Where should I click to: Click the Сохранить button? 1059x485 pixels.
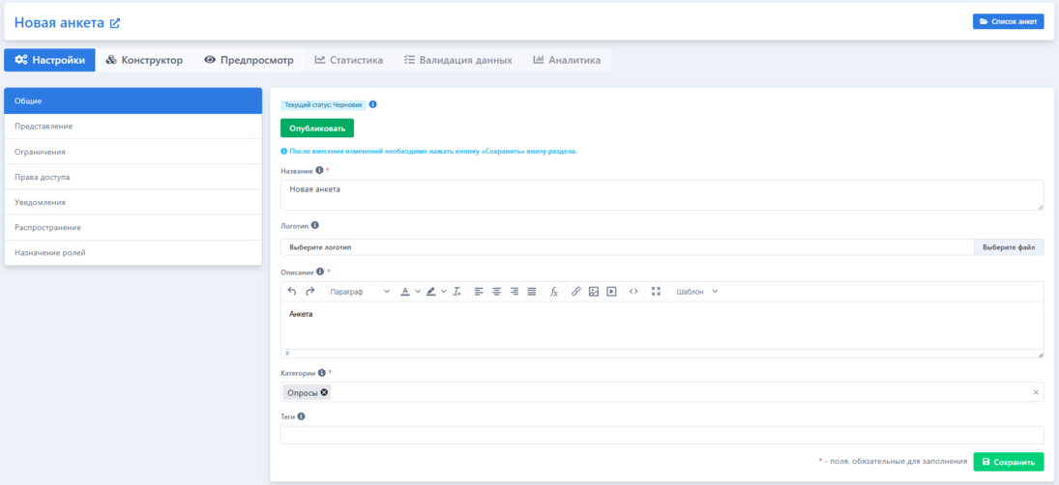1008,462
